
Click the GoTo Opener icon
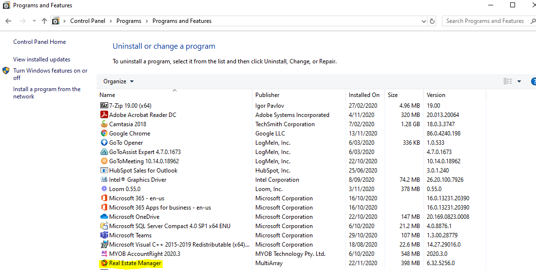[104, 142]
